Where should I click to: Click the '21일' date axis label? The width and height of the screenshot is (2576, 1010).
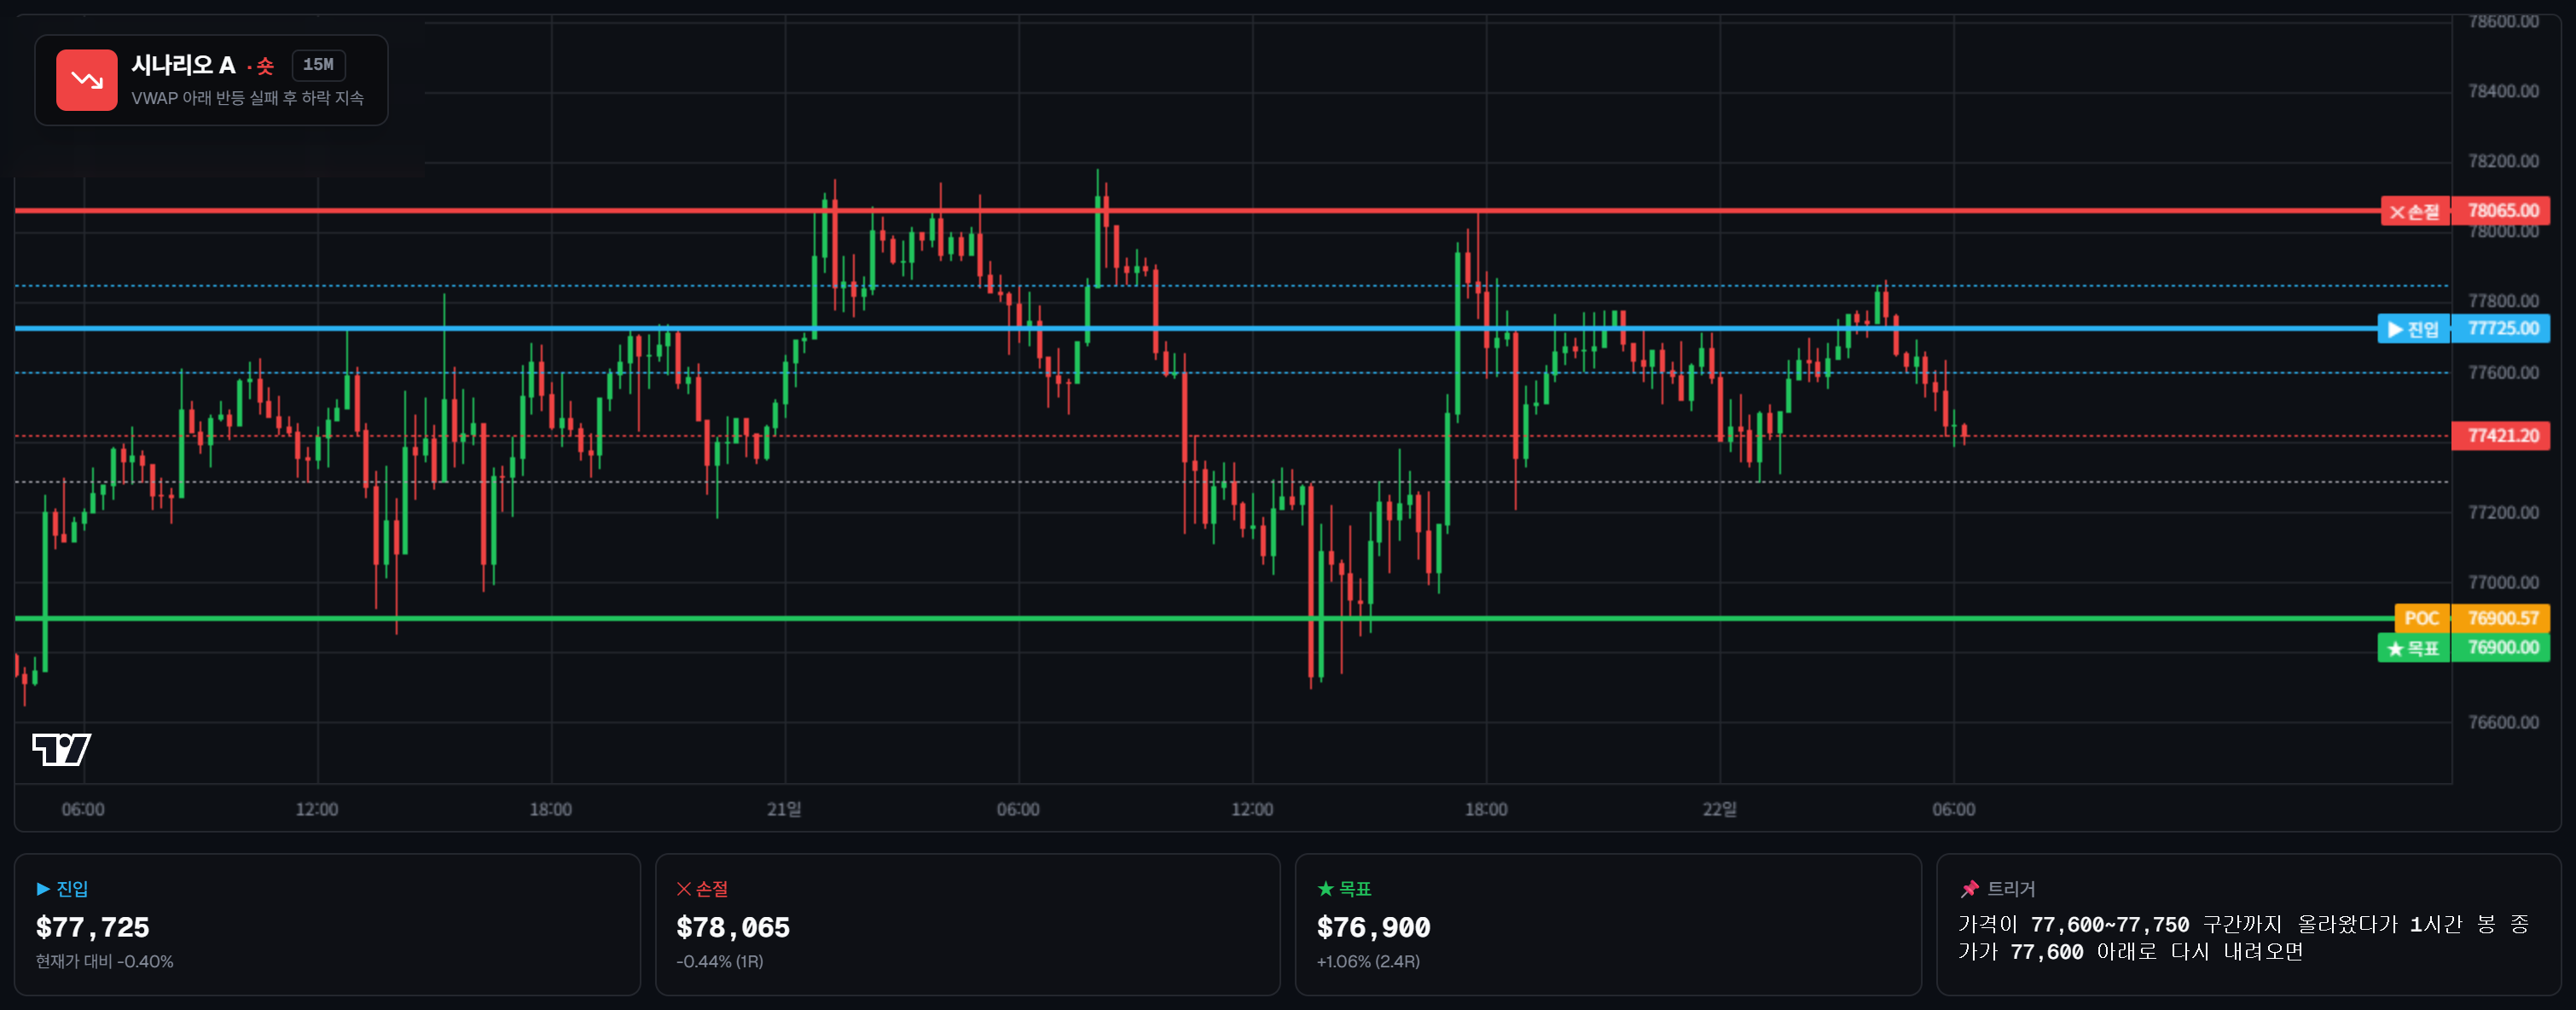(x=784, y=809)
